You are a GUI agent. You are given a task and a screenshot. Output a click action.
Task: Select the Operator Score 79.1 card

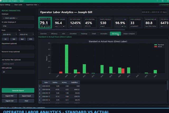45,23
